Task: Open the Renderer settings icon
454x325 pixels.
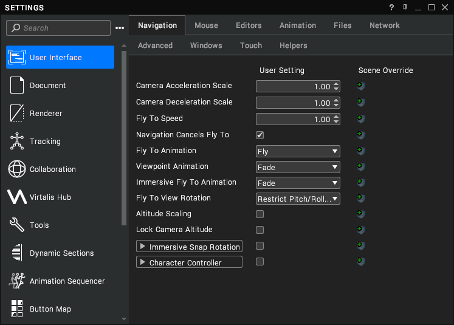Action: (17, 113)
